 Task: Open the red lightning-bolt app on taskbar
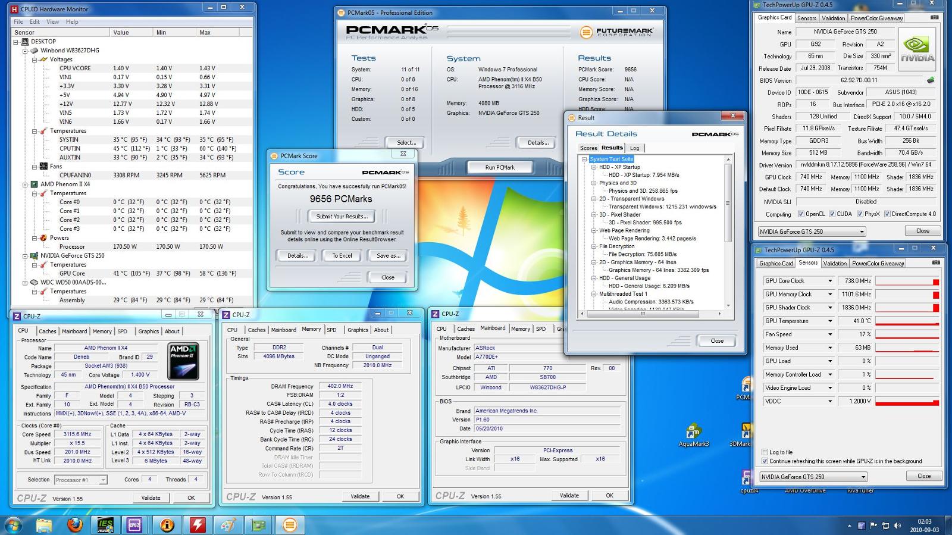(x=198, y=525)
